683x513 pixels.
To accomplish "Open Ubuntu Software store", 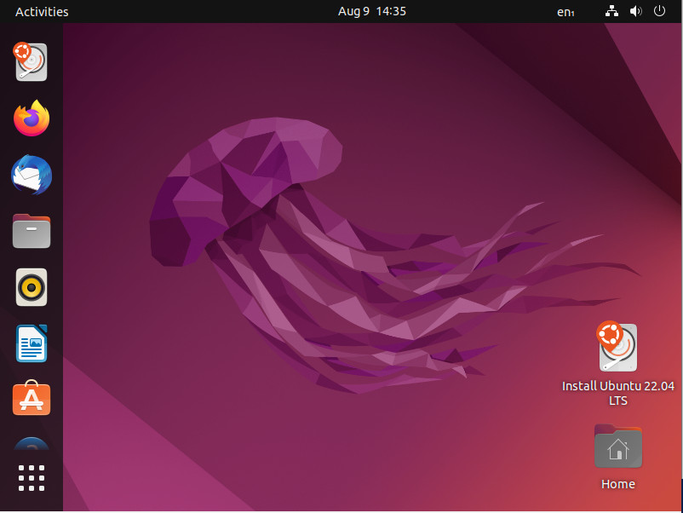I will pos(31,399).
